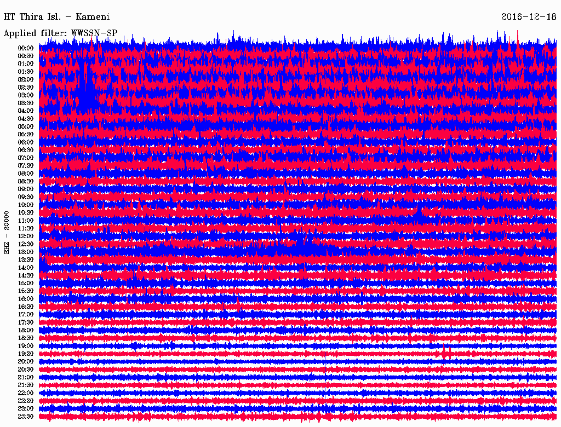Click the '12:30' time label

26,244
